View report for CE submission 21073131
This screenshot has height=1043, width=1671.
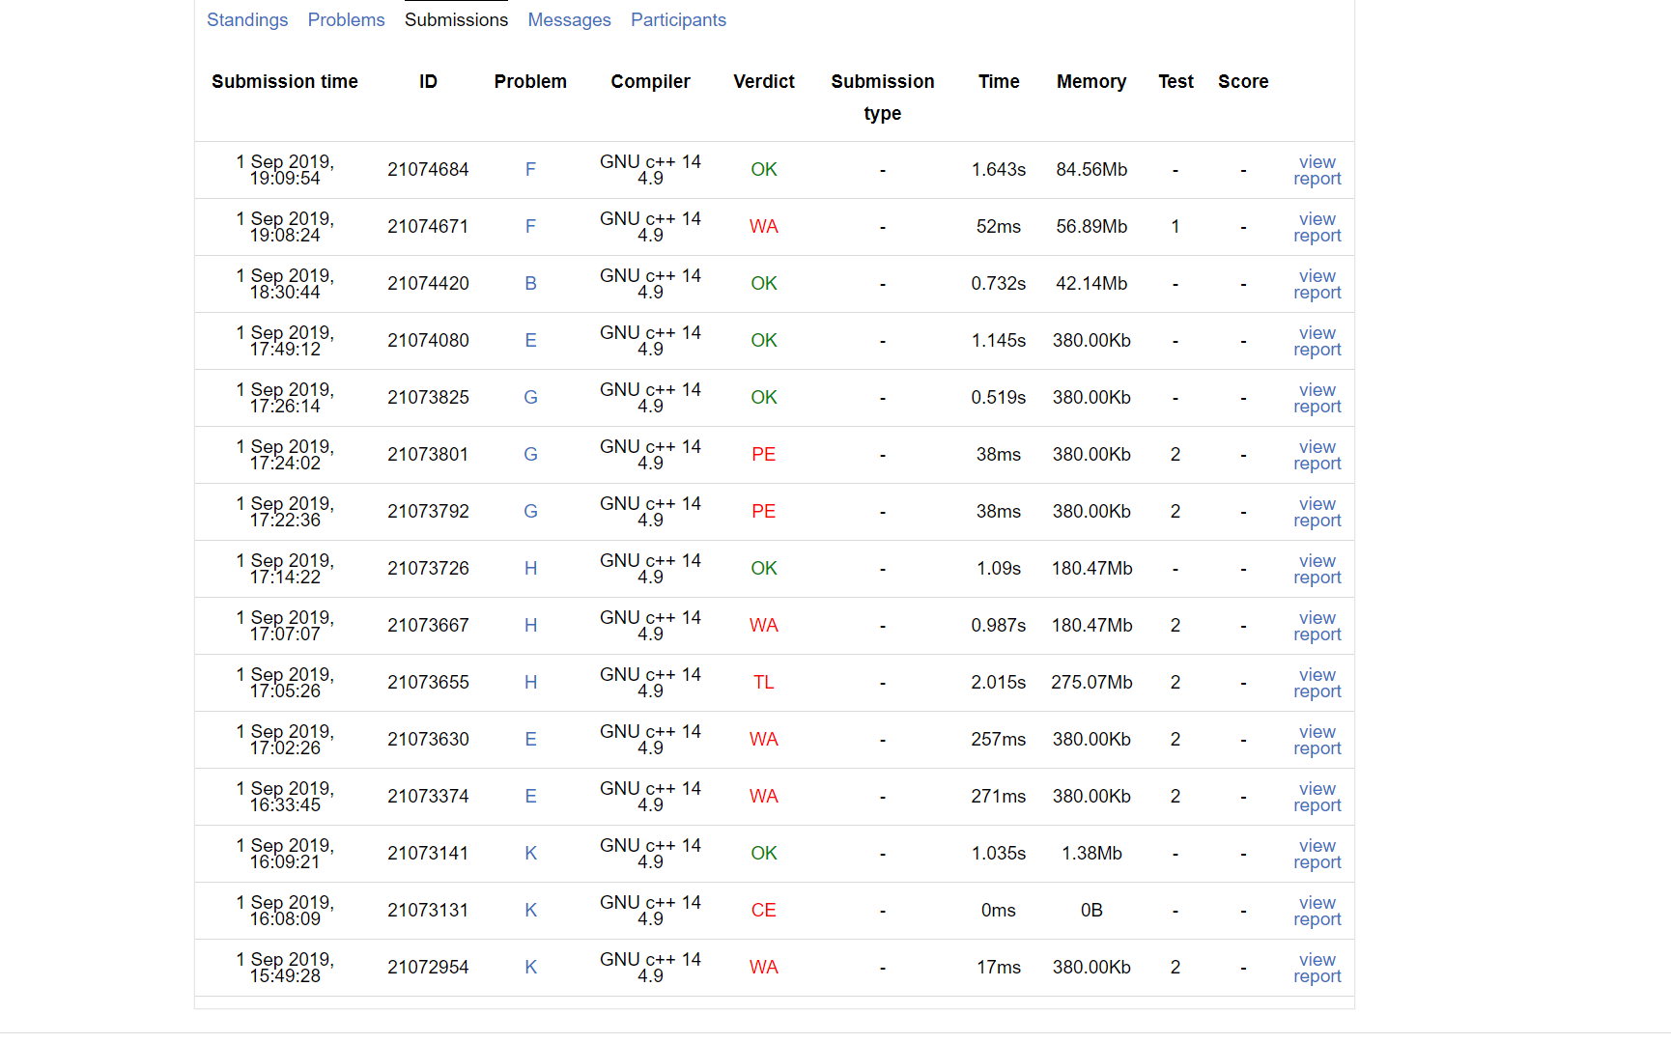pyautogui.click(x=1317, y=911)
